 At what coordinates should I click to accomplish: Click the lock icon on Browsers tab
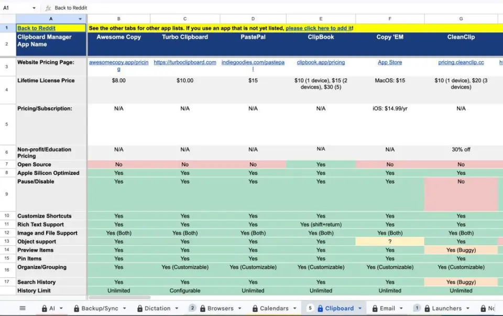[202, 308]
